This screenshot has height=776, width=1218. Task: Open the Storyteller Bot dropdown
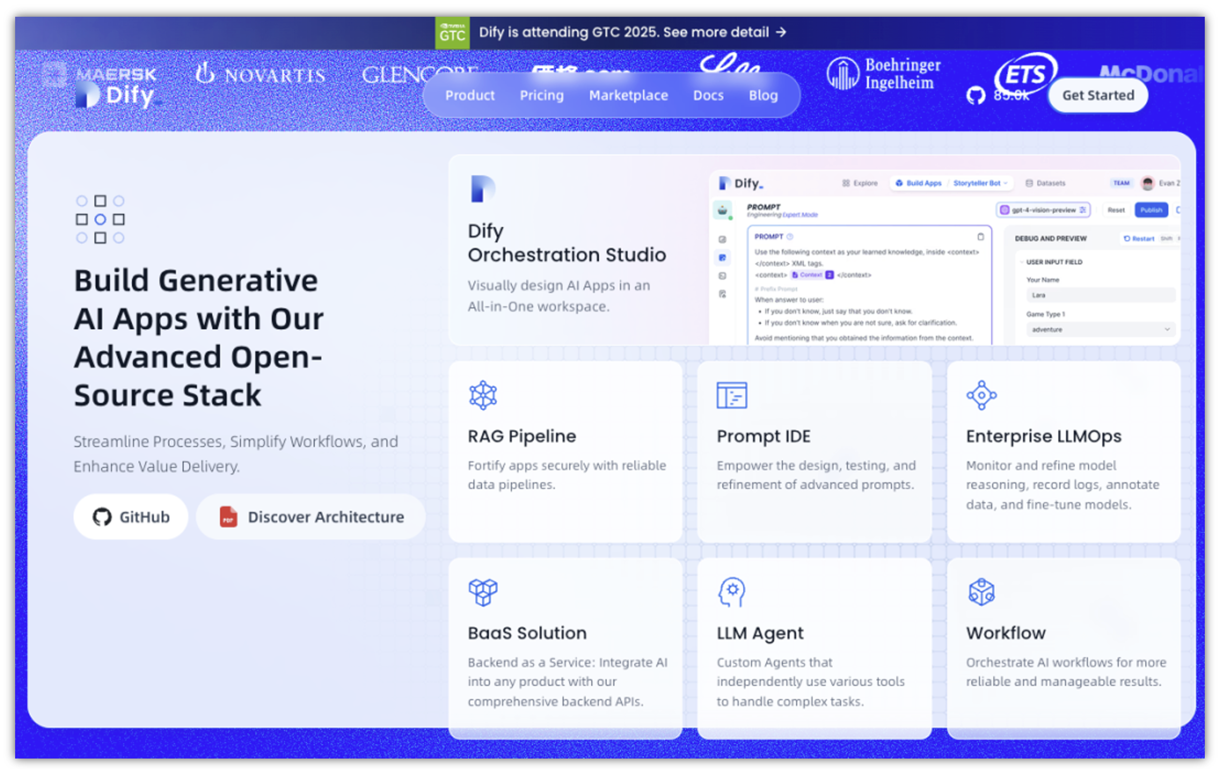pos(980,183)
